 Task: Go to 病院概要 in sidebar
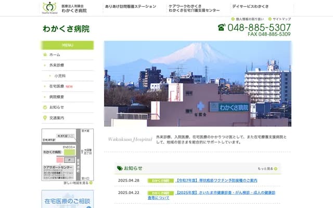57,97
